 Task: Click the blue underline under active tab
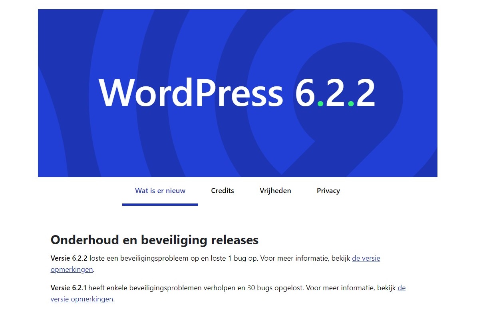[160, 205]
